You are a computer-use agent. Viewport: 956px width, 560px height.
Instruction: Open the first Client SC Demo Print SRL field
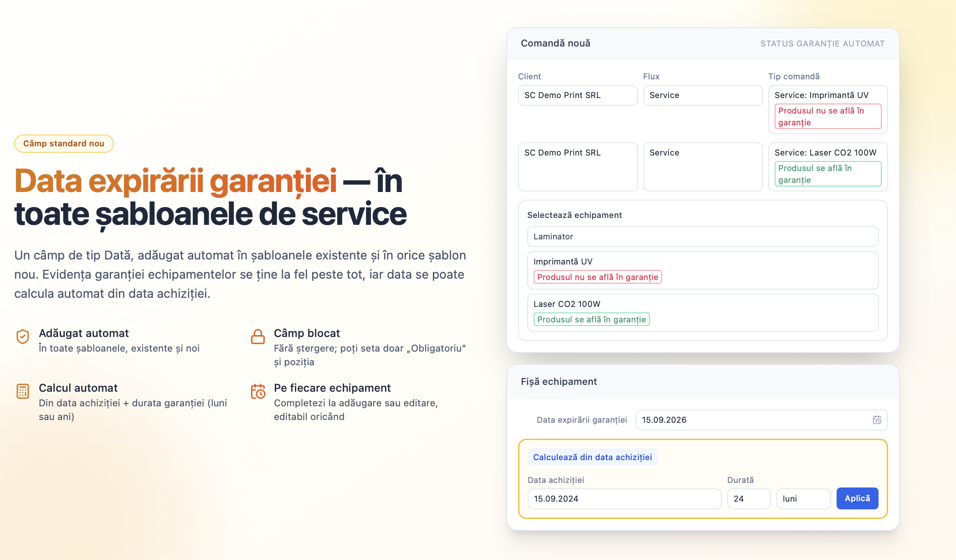[578, 95]
